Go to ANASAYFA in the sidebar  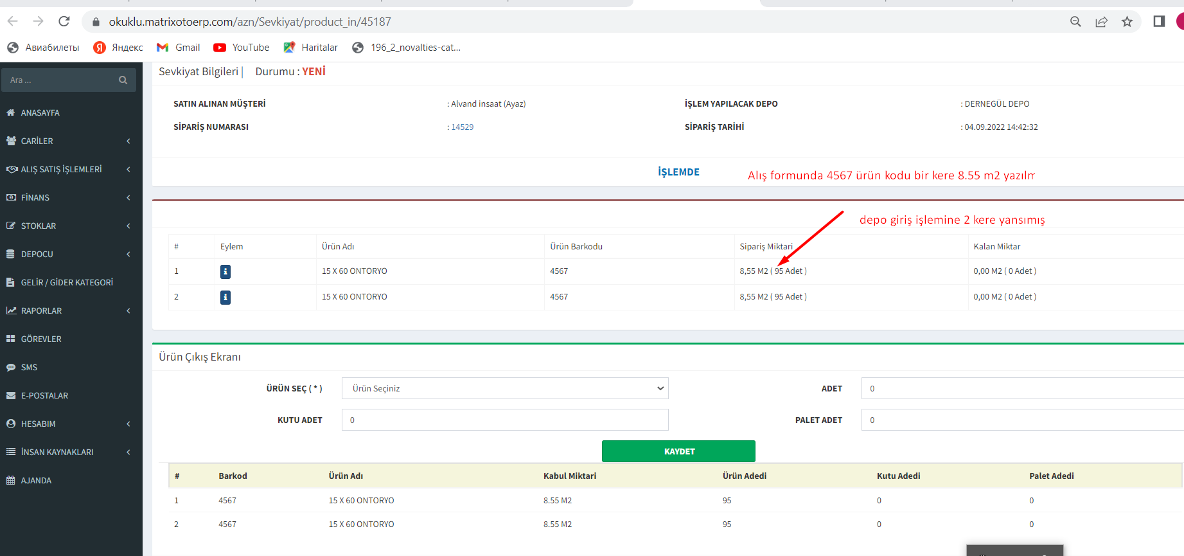pos(40,112)
